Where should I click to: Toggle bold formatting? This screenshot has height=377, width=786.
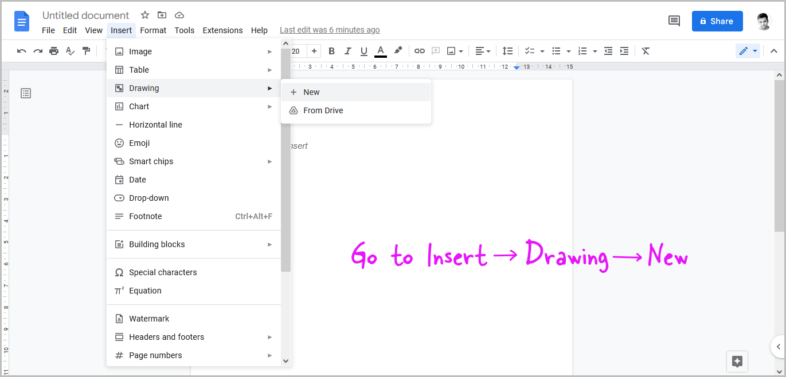(331, 51)
